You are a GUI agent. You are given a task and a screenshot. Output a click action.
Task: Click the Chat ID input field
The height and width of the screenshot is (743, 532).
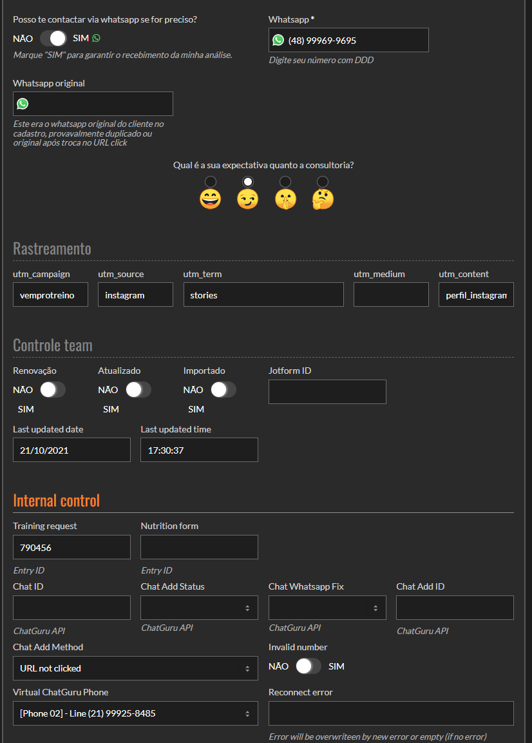[71, 608]
